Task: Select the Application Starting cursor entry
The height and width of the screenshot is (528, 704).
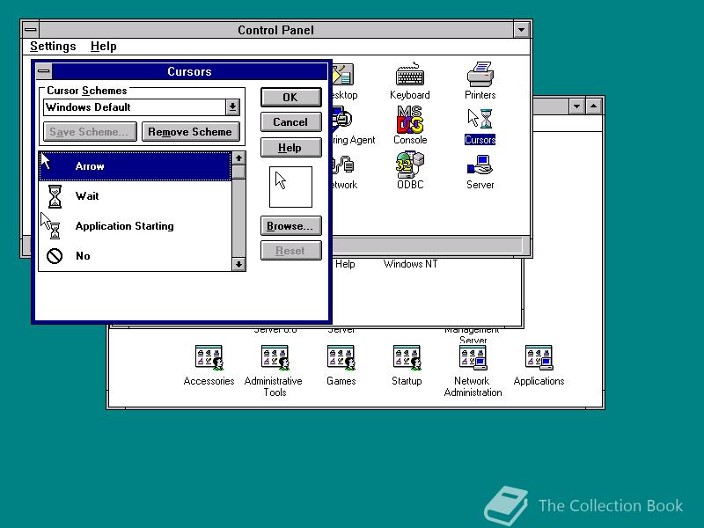Action: pos(136,226)
